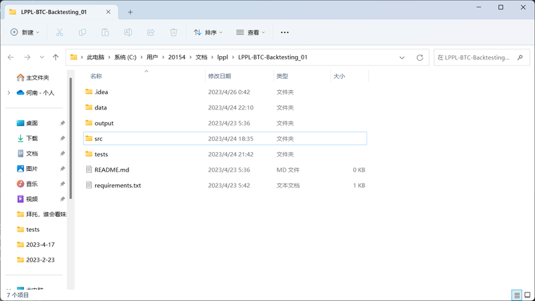Click 文档 in the address breadcrumb
Screen dimensions: 535x301
pos(201,57)
